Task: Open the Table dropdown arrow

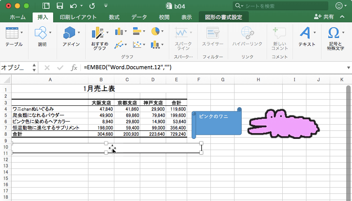Action: pos(21,33)
